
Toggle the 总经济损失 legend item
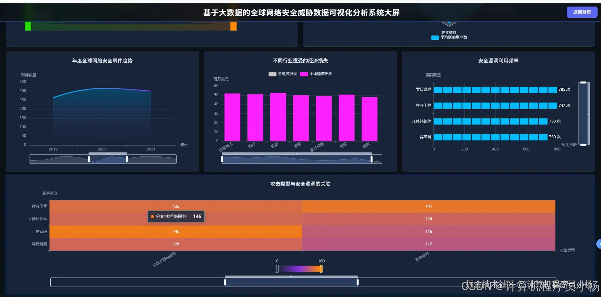pyautogui.click(x=283, y=74)
